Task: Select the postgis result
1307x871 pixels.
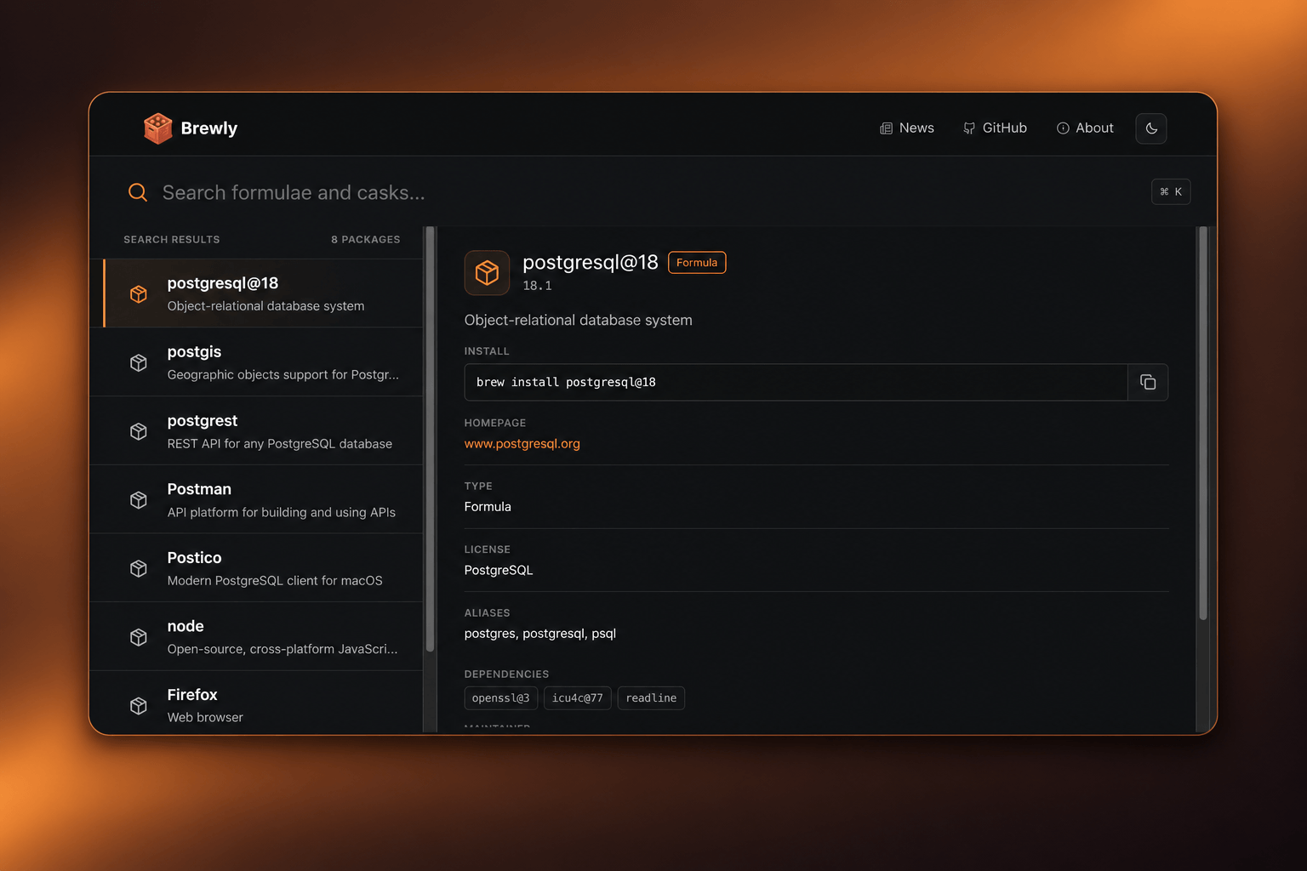Action: [x=256, y=362]
